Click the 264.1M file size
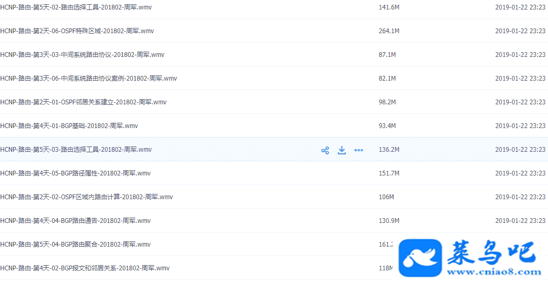This screenshot has width=548, height=283. [x=389, y=31]
